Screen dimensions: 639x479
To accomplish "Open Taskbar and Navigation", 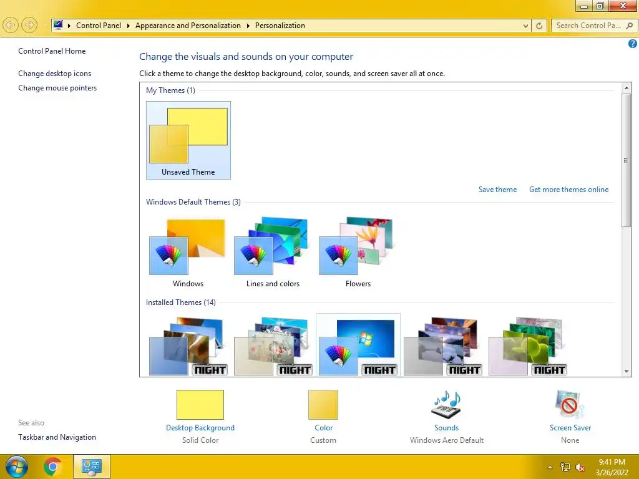I will point(57,437).
